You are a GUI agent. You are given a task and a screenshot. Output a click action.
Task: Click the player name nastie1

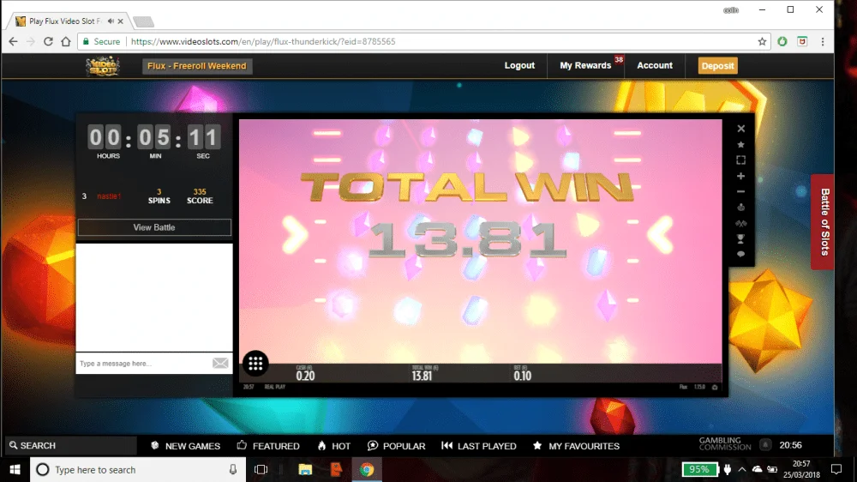(x=109, y=196)
